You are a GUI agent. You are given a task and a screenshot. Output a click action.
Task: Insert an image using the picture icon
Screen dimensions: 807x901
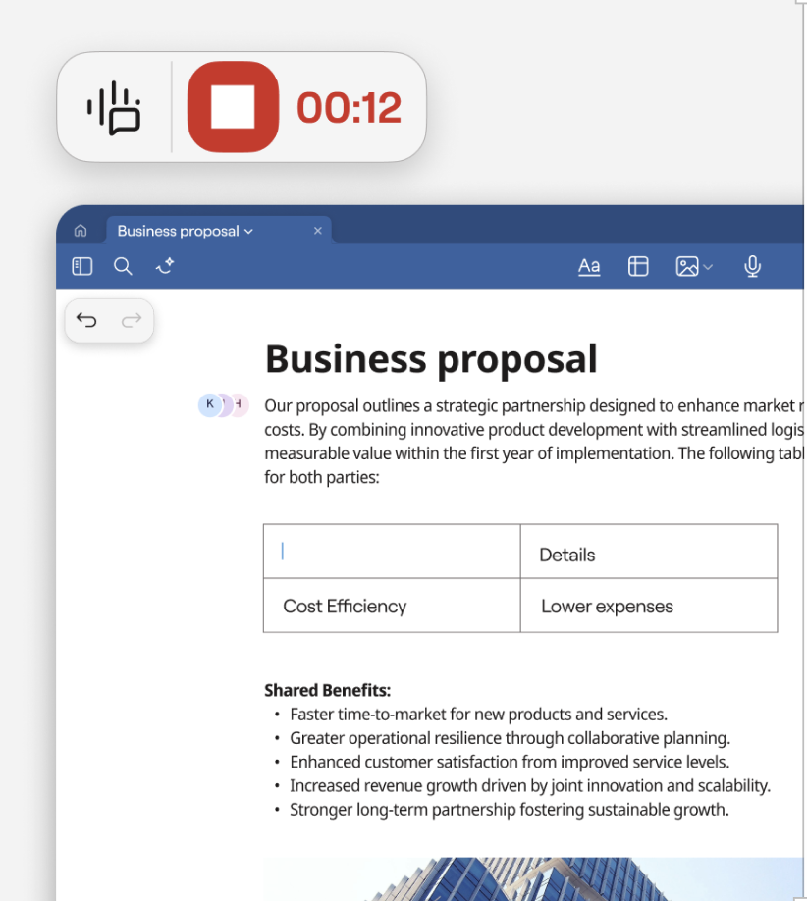click(x=687, y=266)
